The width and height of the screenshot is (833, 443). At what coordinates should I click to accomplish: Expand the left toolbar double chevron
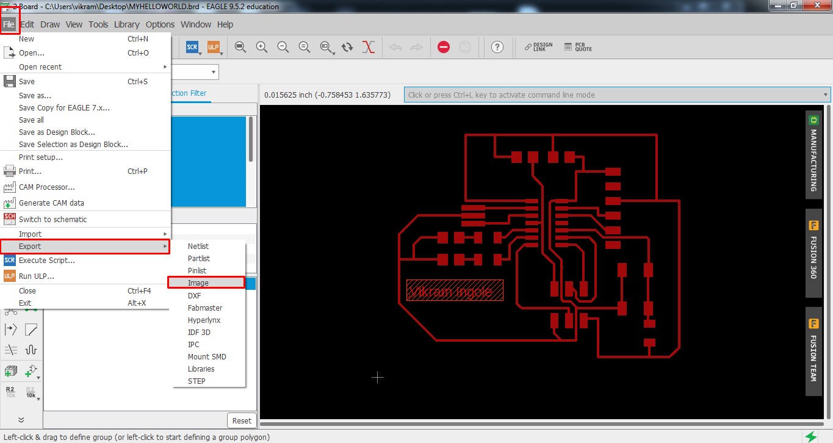pyautogui.click(x=21, y=420)
